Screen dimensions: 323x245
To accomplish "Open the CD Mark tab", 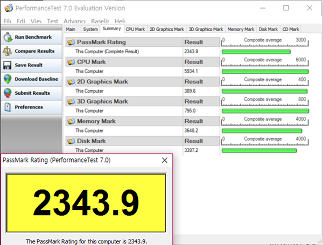I will pos(291,29).
